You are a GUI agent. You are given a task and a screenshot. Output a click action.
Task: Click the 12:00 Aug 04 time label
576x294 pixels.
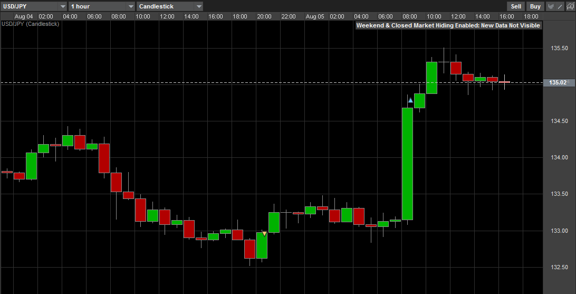point(167,16)
